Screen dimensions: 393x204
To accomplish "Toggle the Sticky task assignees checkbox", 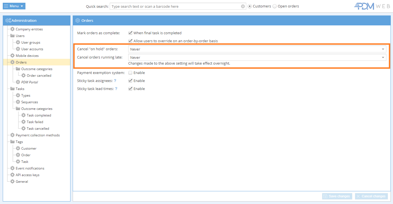I will click(130, 81).
